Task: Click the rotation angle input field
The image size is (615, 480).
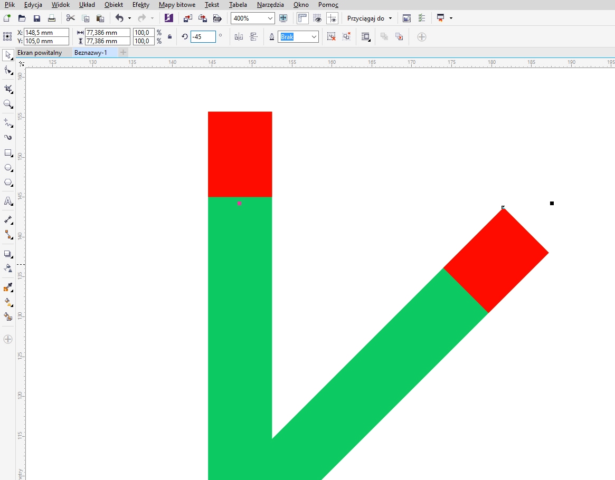Action: [203, 37]
